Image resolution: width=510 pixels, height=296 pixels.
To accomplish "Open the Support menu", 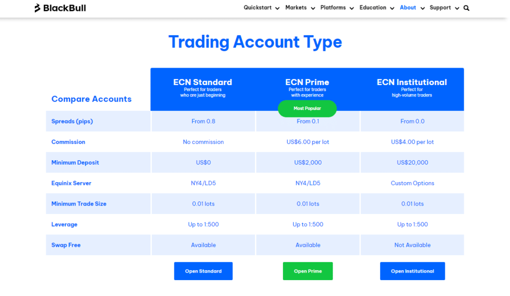I will coord(440,7).
